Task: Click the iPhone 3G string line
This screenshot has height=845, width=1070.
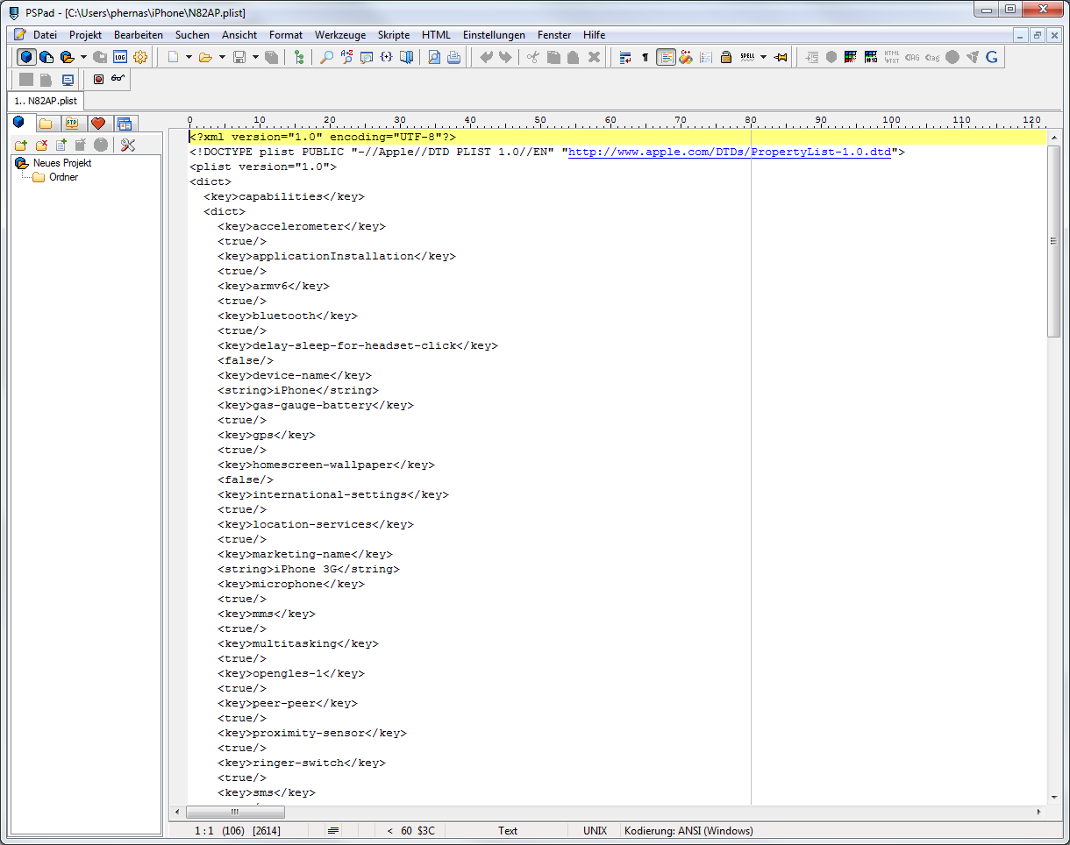Action: pos(309,569)
